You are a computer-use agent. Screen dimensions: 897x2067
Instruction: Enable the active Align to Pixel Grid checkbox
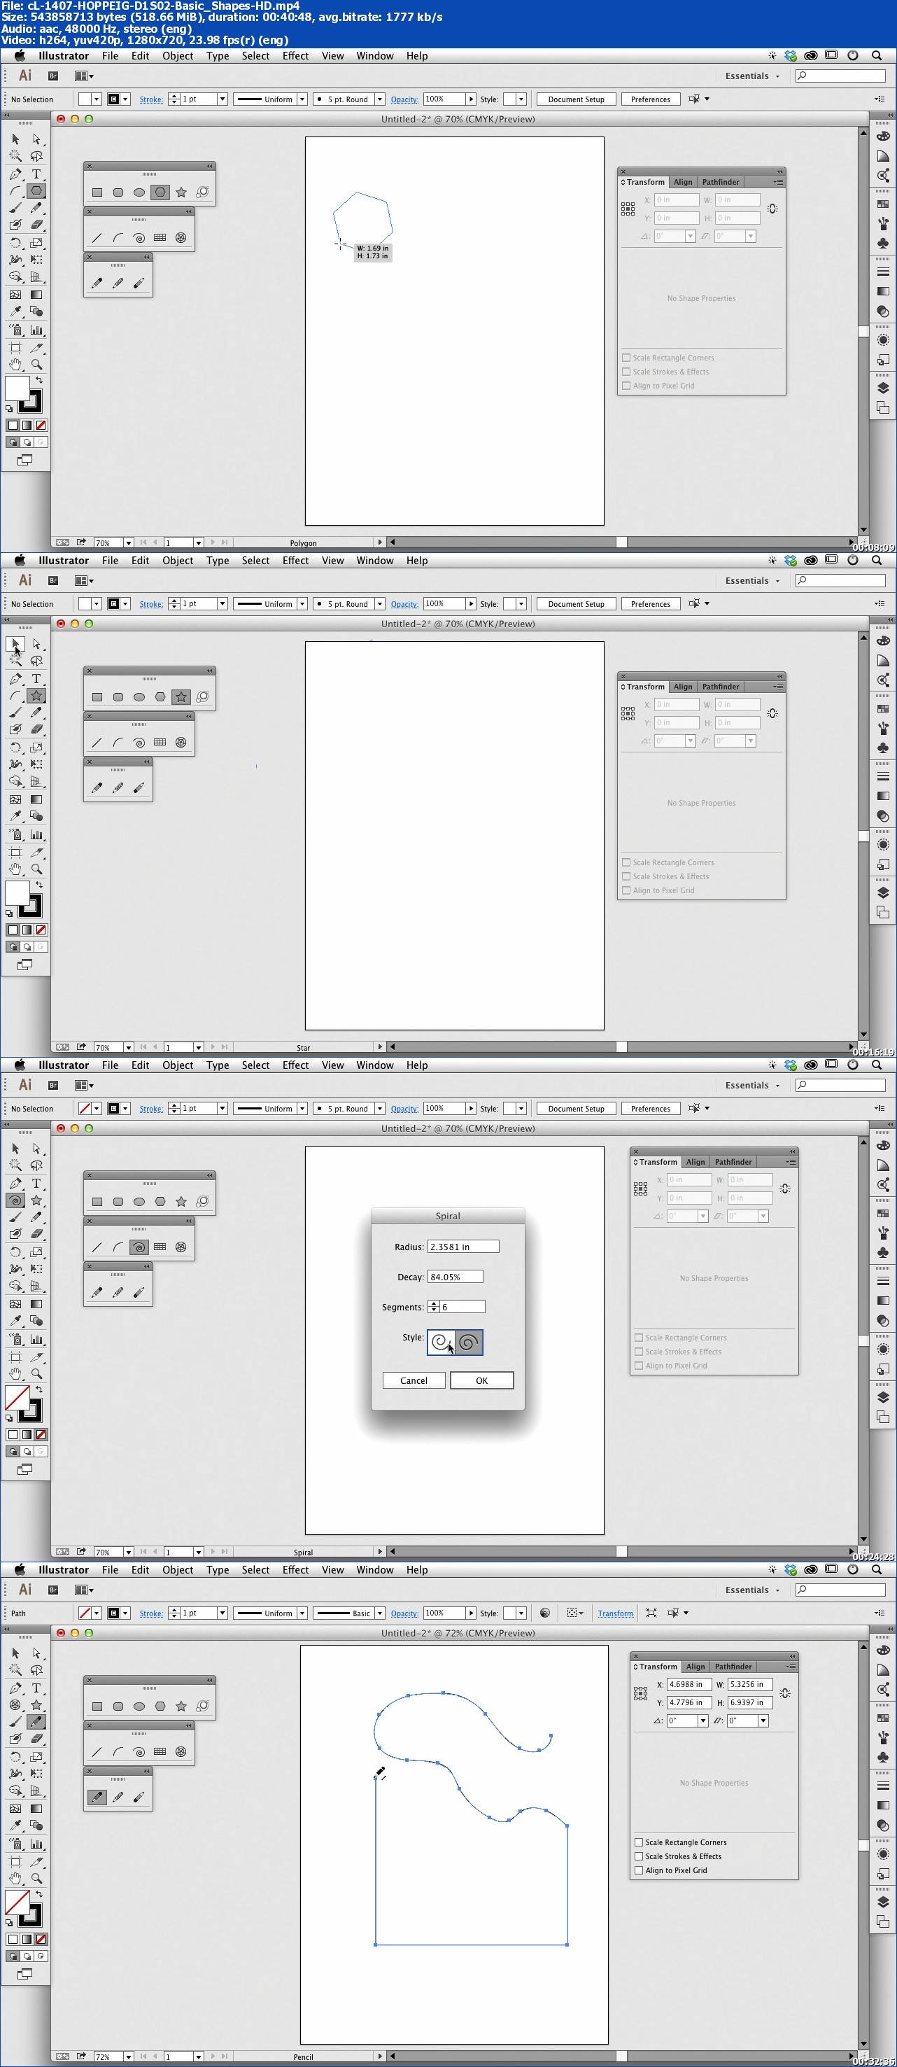(x=639, y=1870)
